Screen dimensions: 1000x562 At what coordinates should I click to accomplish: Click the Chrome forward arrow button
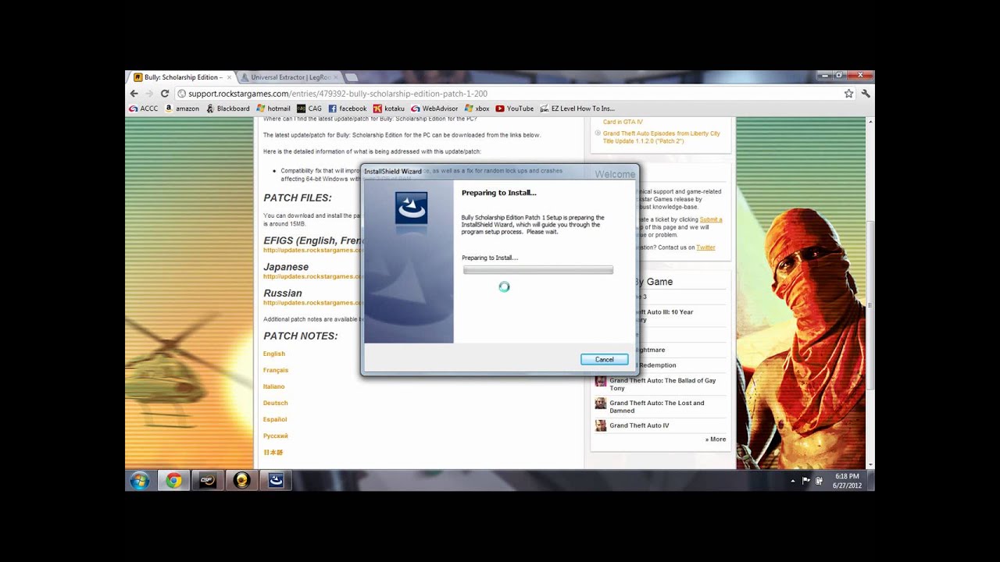149,94
